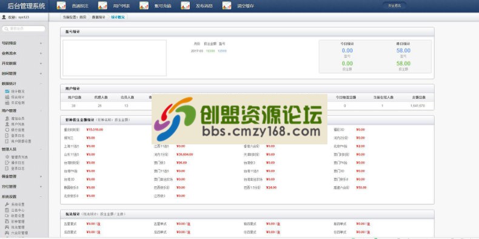The height and width of the screenshot is (239, 479).
Task: Click the 彩种投注金额统计 panel header
Action: coord(247,120)
